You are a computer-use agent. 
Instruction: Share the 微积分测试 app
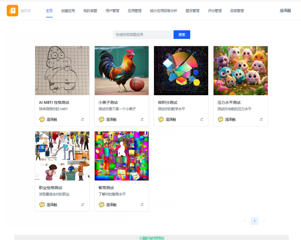201,119
